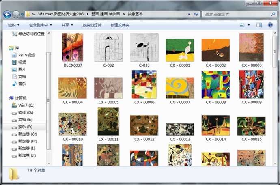This screenshot has height=185, width=280.
Task: Open the 新加卷 (I:) drive
Action: tap(24, 148)
